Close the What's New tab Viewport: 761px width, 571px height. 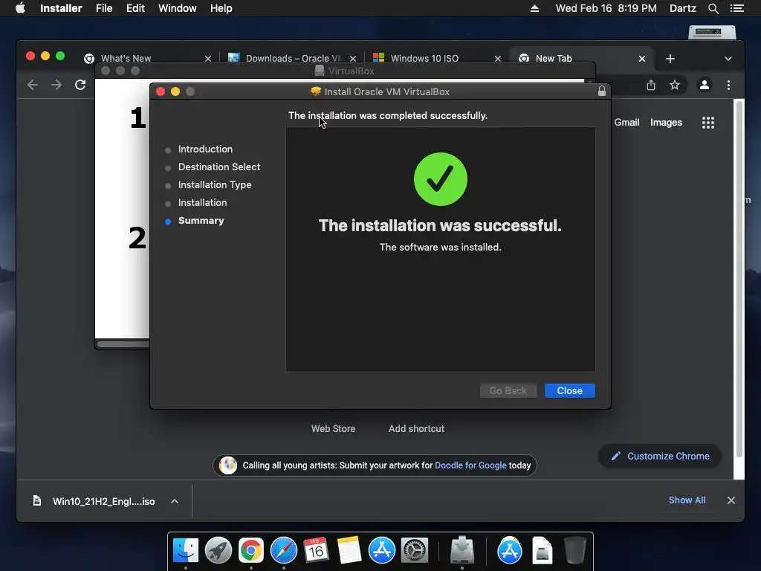click(x=208, y=58)
